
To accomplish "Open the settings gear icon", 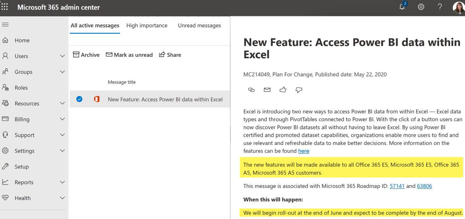I will (x=421, y=7).
